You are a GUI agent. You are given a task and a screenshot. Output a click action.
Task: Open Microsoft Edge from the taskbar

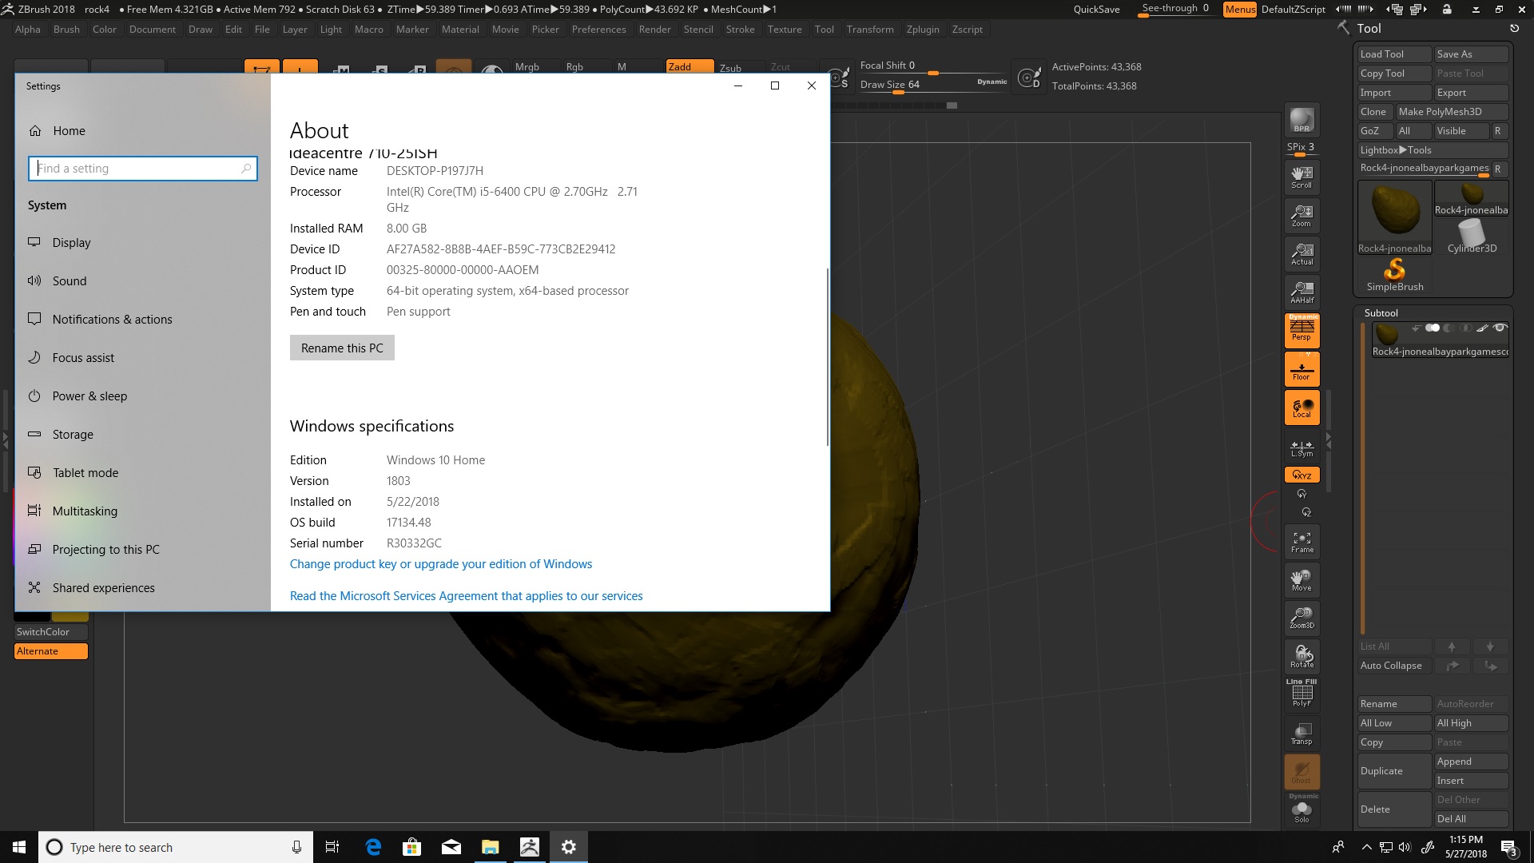373,847
